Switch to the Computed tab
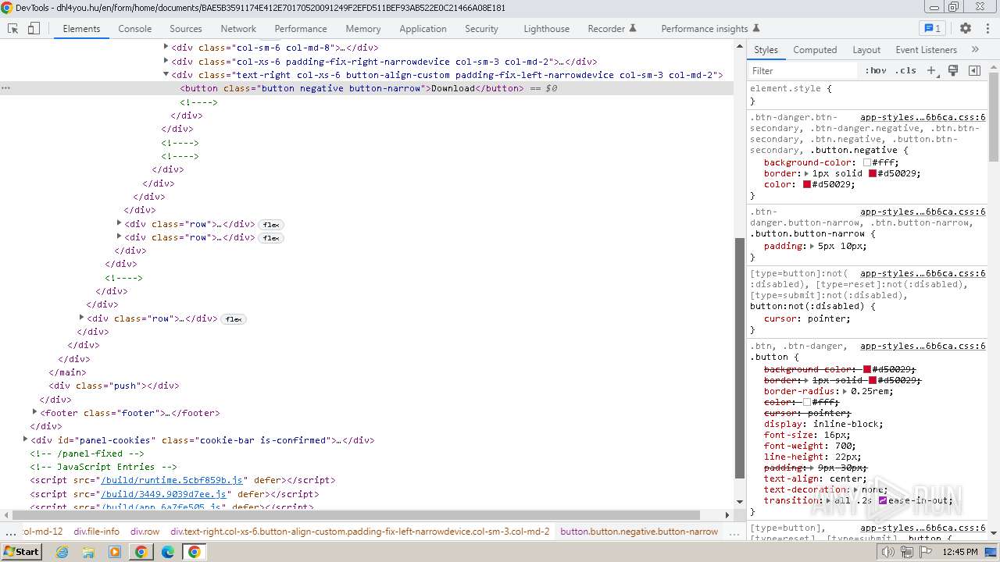The image size is (1000, 562). [x=815, y=49]
